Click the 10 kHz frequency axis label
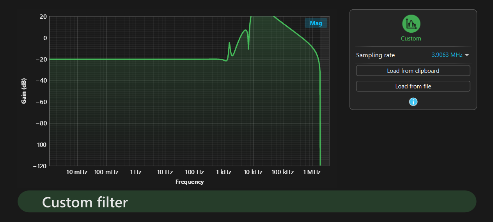 pos(254,172)
